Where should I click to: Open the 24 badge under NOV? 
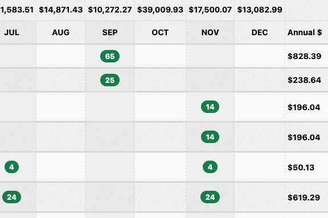210,197
